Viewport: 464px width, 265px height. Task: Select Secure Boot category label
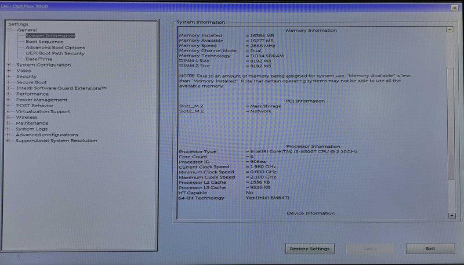[31, 82]
